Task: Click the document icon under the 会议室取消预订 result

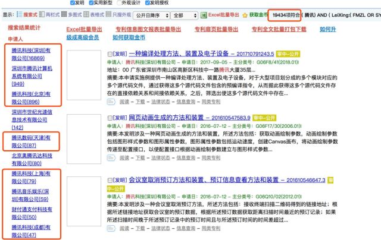Action: [x=111, y=228]
